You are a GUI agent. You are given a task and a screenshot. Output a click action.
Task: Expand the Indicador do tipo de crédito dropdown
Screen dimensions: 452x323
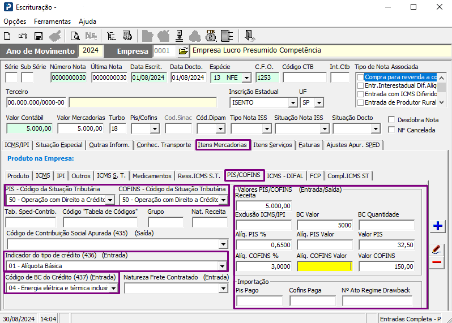click(223, 266)
